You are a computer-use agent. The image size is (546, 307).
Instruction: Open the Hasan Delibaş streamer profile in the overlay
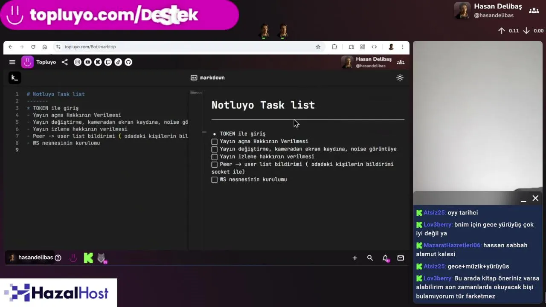pos(488,10)
